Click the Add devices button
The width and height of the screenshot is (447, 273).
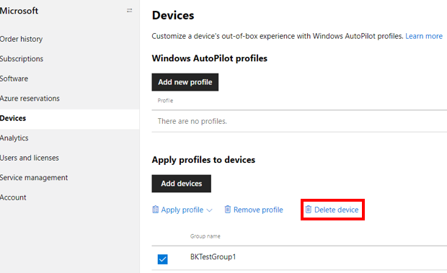point(181,184)
